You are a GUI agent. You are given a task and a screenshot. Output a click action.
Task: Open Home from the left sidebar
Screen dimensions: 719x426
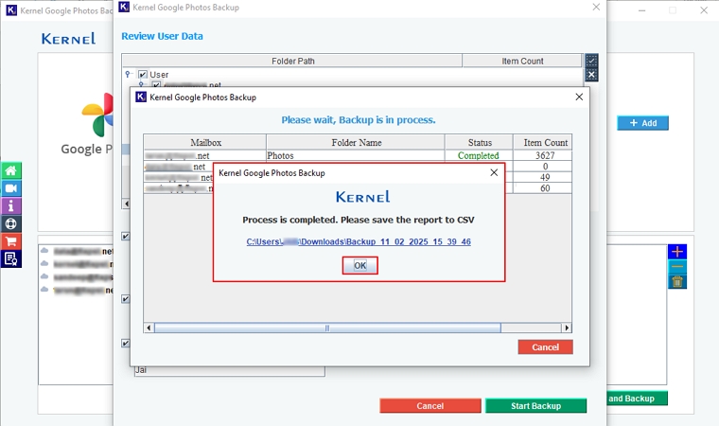click(11, 170)
